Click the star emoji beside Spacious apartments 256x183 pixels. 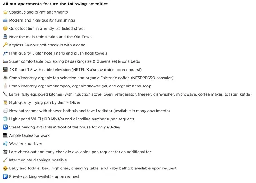coord(5,12)
